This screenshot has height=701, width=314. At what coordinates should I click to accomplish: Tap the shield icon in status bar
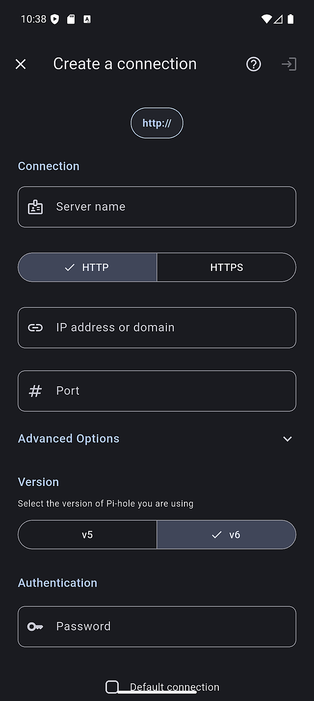click(x=55, y=19)
